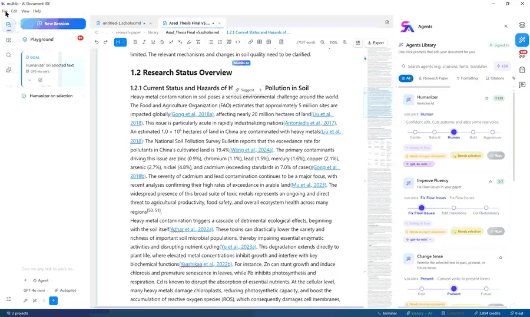Insert a block quote
The image size is (530, 317).
coord(229,42)
